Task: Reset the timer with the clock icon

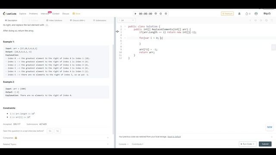Action: pyautogui.click(x=161, y=13)
